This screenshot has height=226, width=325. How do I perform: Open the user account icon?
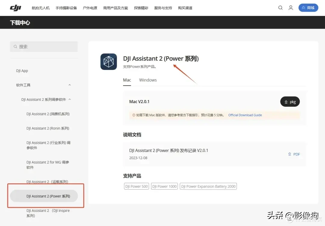click(291, 8)
